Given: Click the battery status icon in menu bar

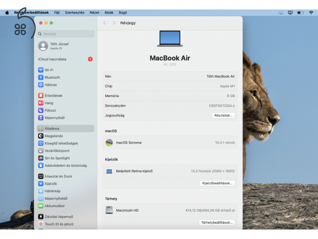Looking at the screenshot, I should pos(301,12).
